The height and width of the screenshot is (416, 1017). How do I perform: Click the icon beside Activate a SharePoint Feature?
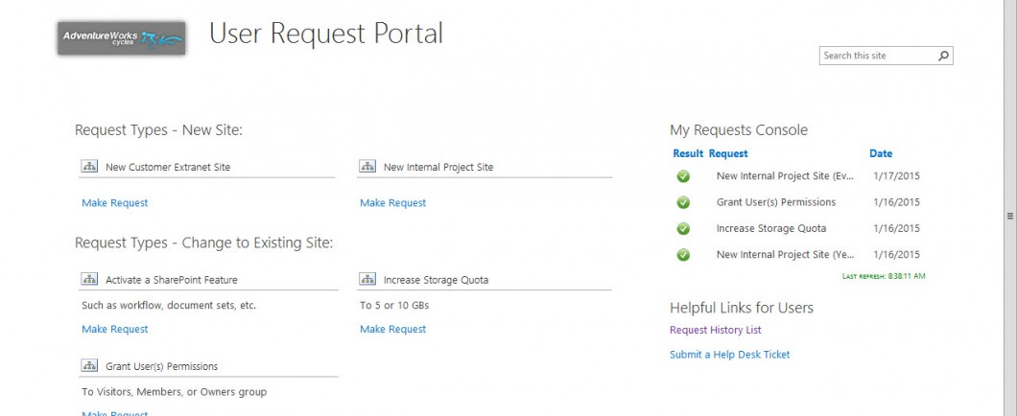(90, 280)
